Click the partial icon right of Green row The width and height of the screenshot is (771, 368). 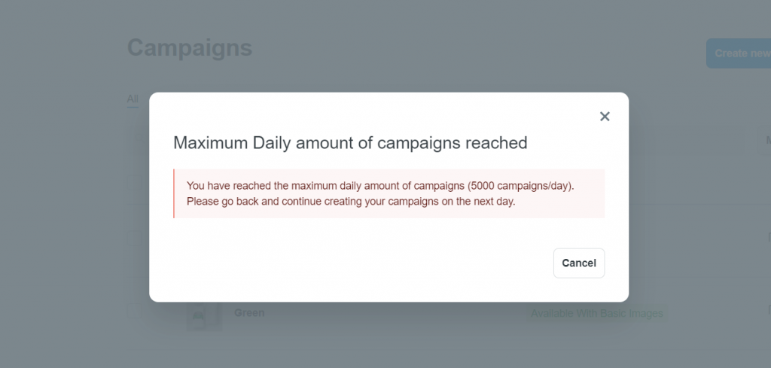pyautogui.click(x=769, y=310)
